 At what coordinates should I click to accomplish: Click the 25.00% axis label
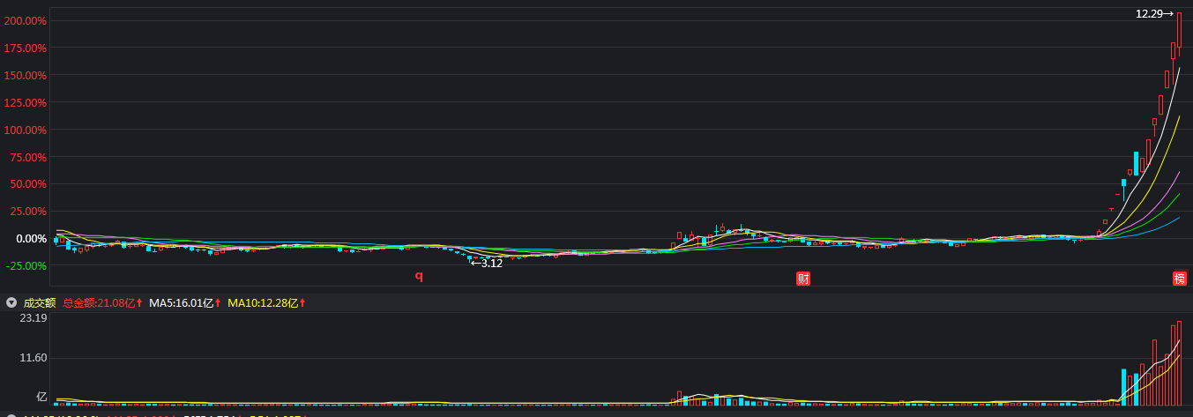click(27, 212)
